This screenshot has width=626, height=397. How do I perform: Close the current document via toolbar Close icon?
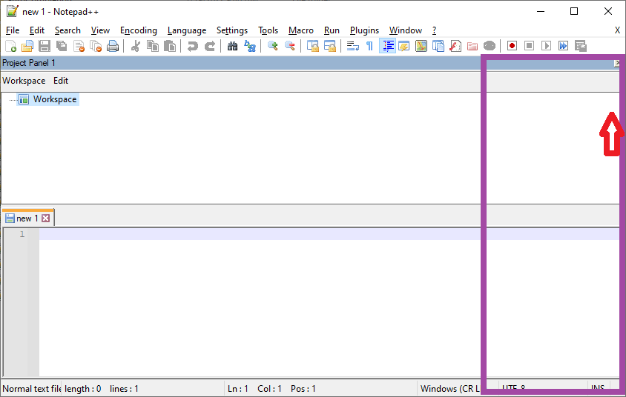tap(79, 46)
